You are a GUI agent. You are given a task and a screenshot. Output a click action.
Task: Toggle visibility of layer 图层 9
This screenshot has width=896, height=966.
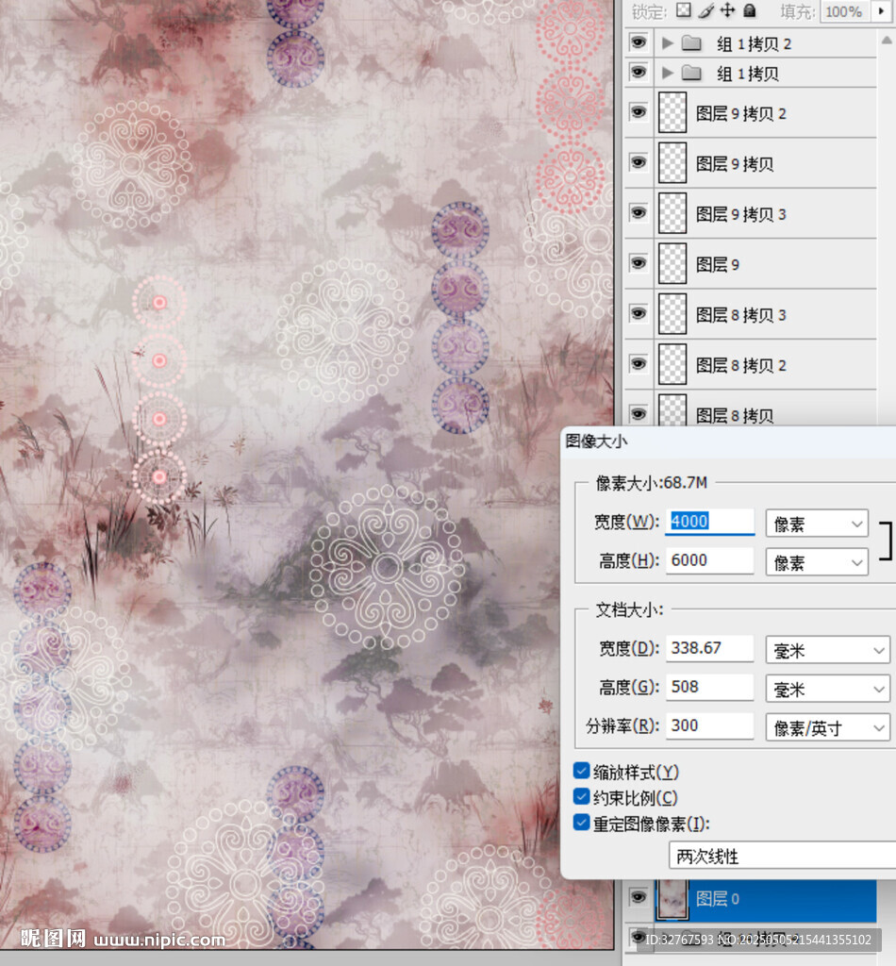point(639,263)
